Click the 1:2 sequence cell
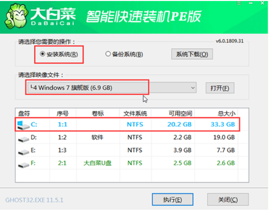This screenshot has width=274, height=214. coord(62,137)
